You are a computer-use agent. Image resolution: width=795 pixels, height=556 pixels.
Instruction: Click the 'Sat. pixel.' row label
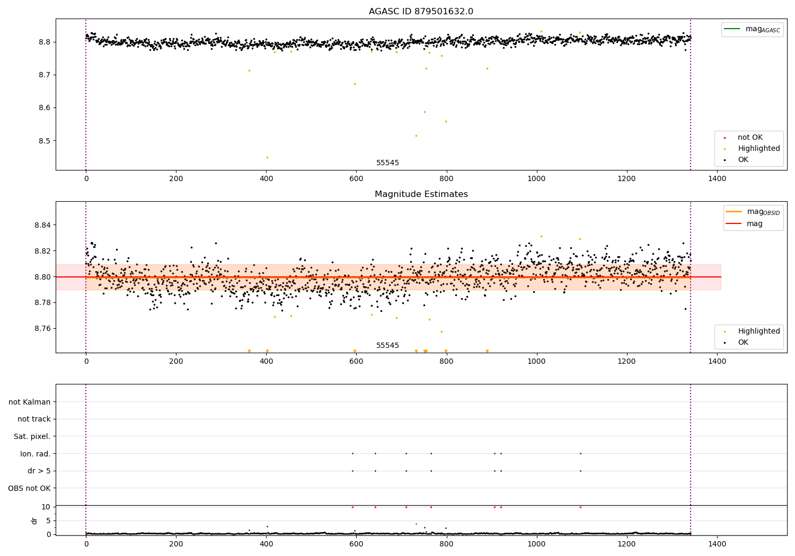point(32,437)
